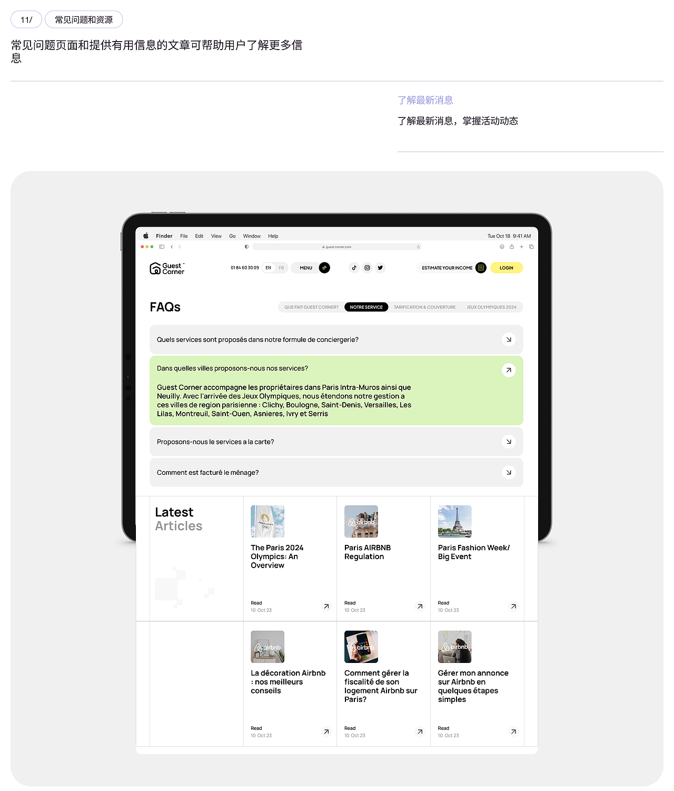
Task: Open the Twitter social icon
Action: click(380, 268)
